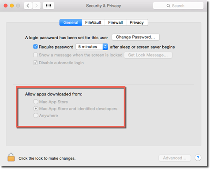Open the 5 minutes password delay dropdown
Image resolution: width=210 pixels, height=169 pixels.
click(92, 47)
